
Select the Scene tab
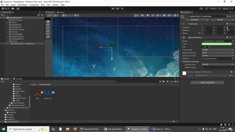[50, 12]
